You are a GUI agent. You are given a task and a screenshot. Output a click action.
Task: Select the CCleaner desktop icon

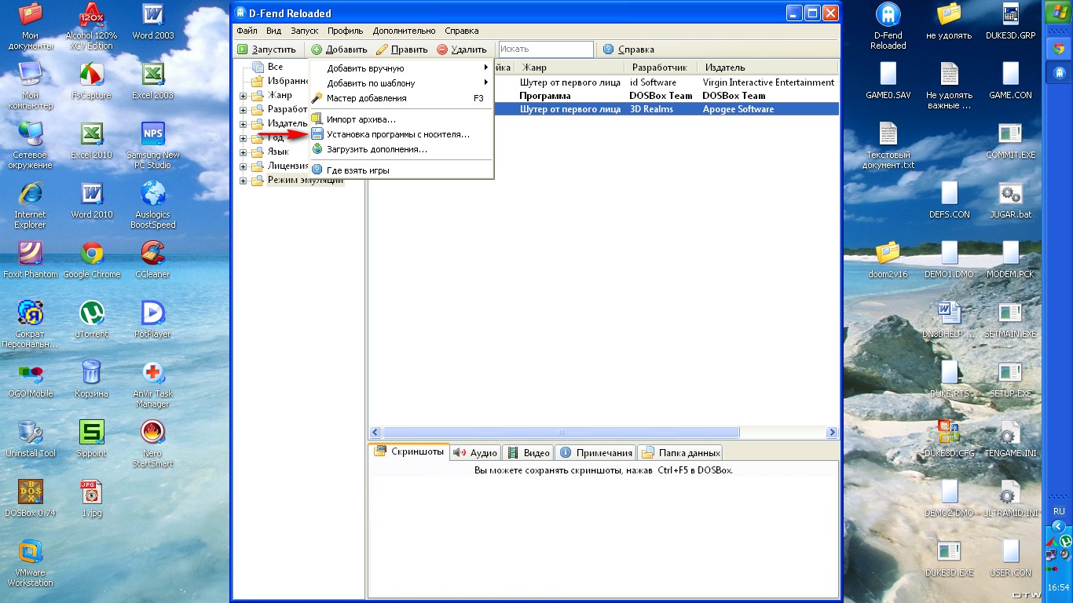(152, 259)
